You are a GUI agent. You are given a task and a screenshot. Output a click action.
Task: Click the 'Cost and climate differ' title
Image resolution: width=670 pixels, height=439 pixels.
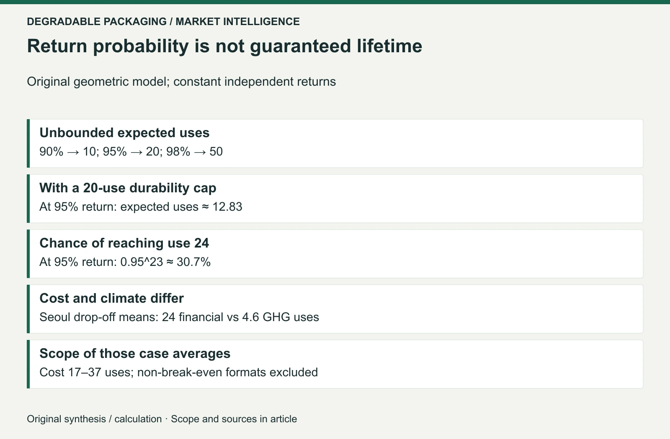point(111,298)
